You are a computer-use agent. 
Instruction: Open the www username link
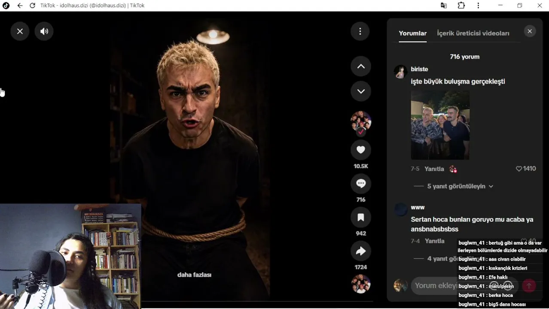click(x=418, y=207)
